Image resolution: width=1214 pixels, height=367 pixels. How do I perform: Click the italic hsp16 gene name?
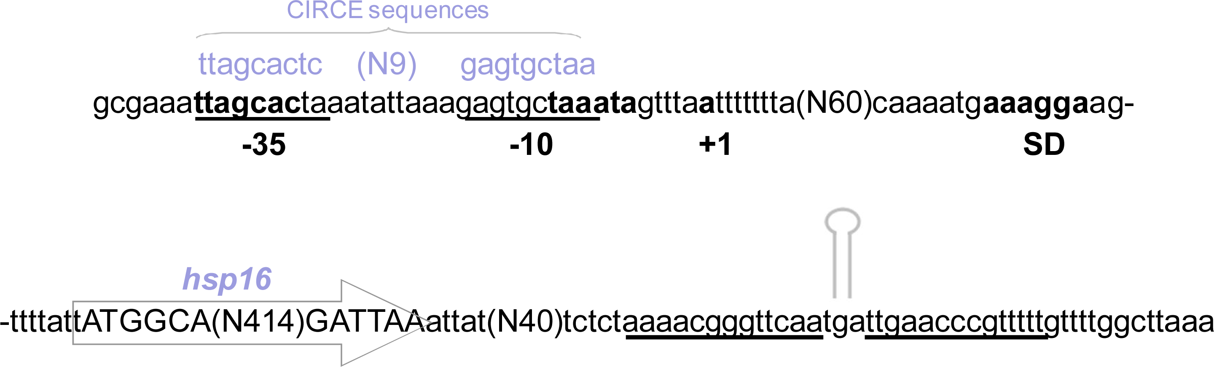pos(227,279)
